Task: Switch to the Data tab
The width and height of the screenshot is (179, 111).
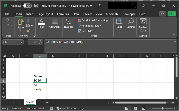Action: [76, 14]
